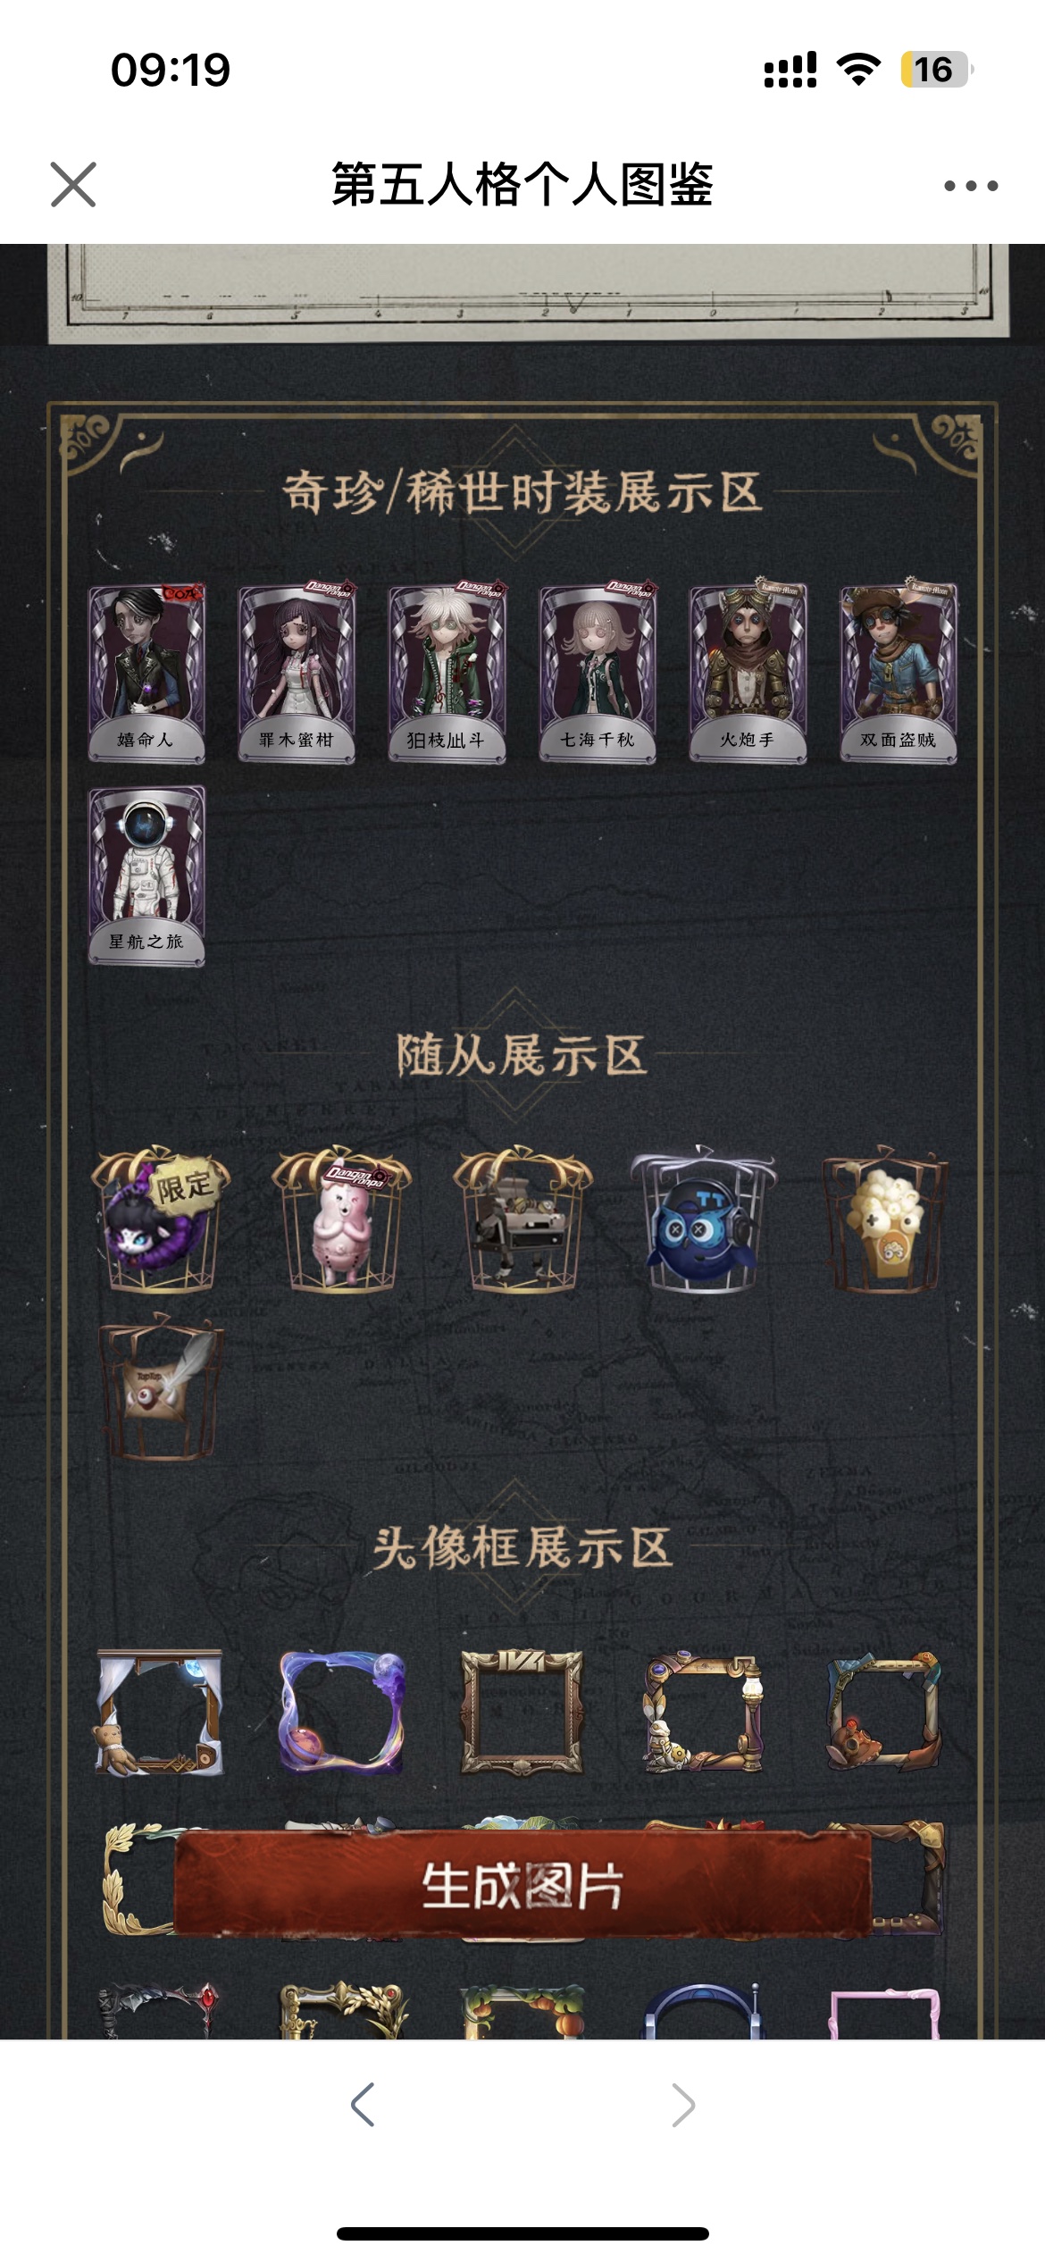Select the 星航之旅 astronaut costume card

click(146, 875)
